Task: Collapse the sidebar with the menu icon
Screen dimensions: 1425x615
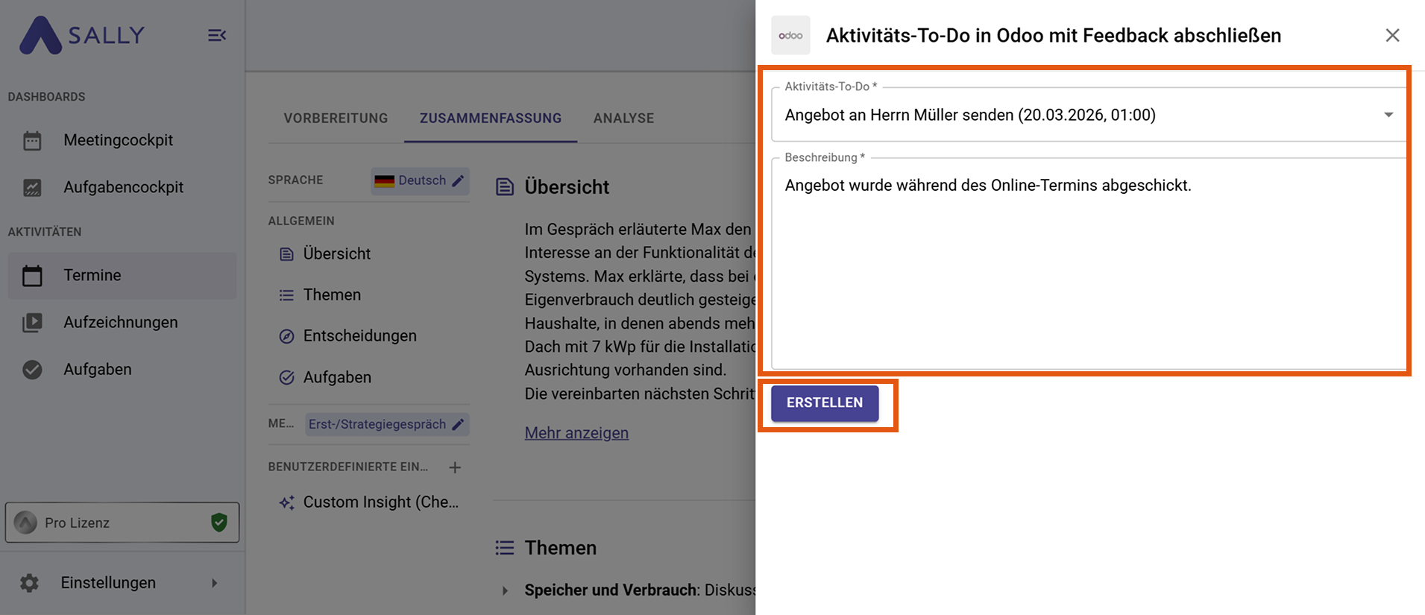Action: tap(216, 35)
